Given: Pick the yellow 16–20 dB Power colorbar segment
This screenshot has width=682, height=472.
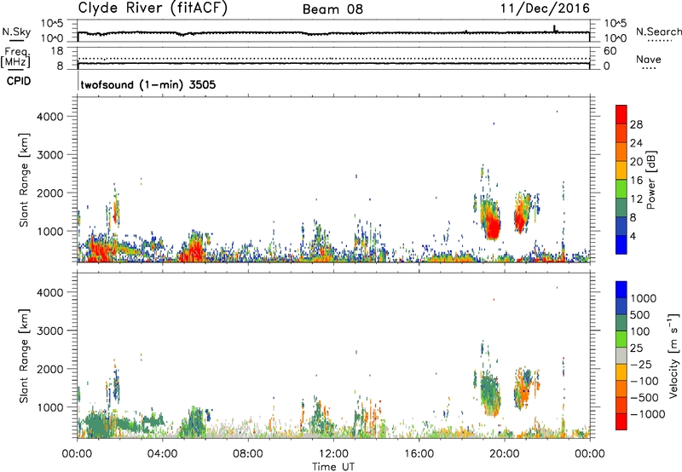Looking at the screenshot, I should pyautogui.click(x=621, y=170).
